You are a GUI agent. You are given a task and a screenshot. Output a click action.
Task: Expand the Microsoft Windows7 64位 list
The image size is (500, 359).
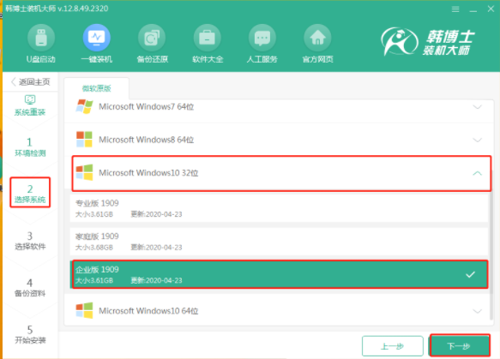tap(279, 107)
